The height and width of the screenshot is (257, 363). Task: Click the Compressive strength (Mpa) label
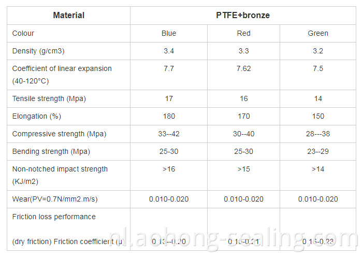click(x=59, y=134)
